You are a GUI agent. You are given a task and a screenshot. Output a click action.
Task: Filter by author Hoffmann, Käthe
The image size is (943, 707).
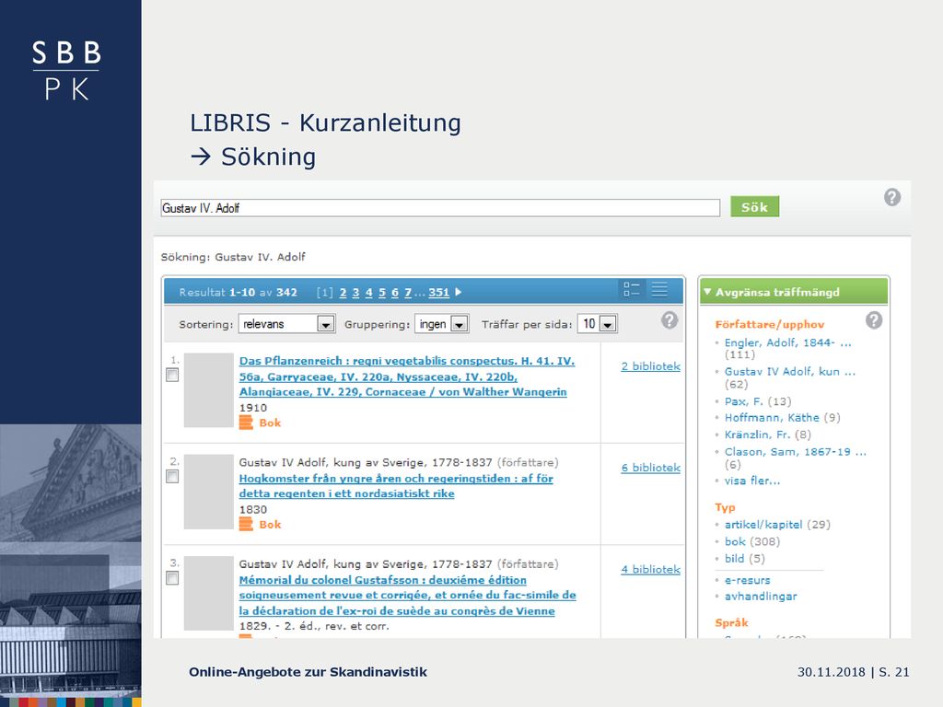772,417
